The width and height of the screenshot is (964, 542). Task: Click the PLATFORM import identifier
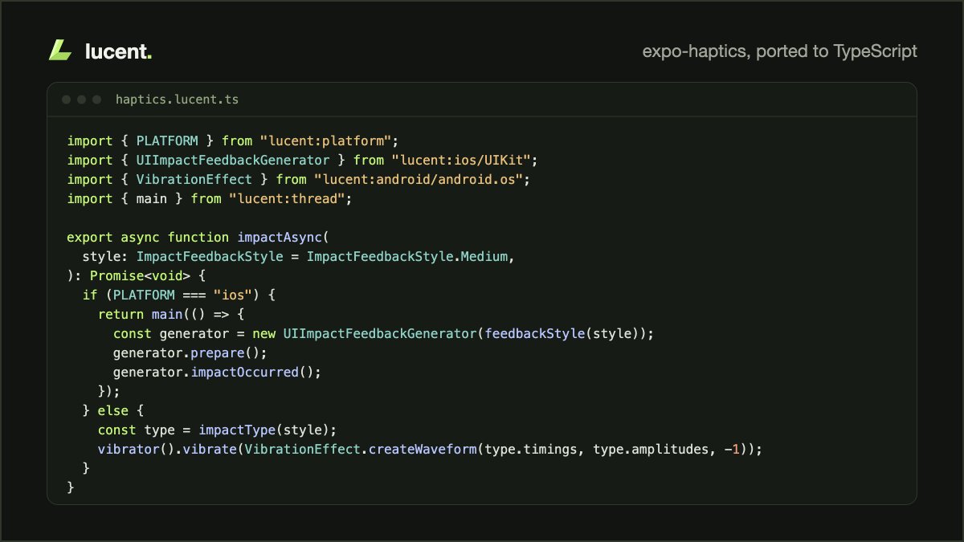tap(167, 141)
